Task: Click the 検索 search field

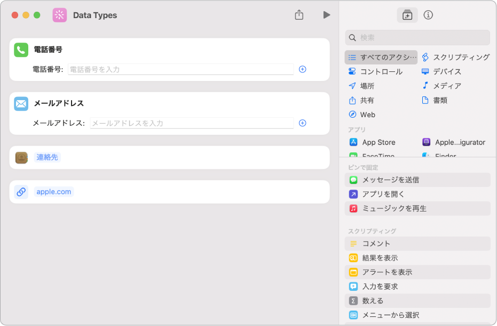Action: (x=417, y=38)
